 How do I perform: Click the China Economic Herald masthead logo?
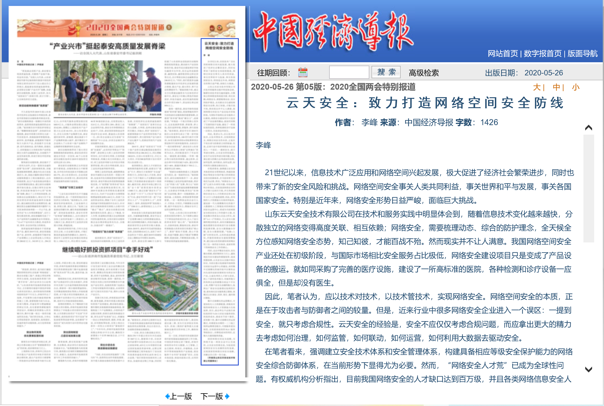[333, 32]
